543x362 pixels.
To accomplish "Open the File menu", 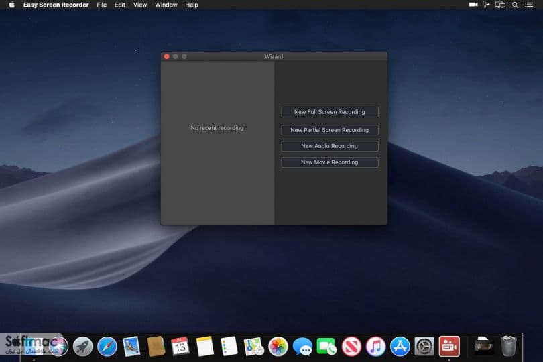I will pos(101,5).
